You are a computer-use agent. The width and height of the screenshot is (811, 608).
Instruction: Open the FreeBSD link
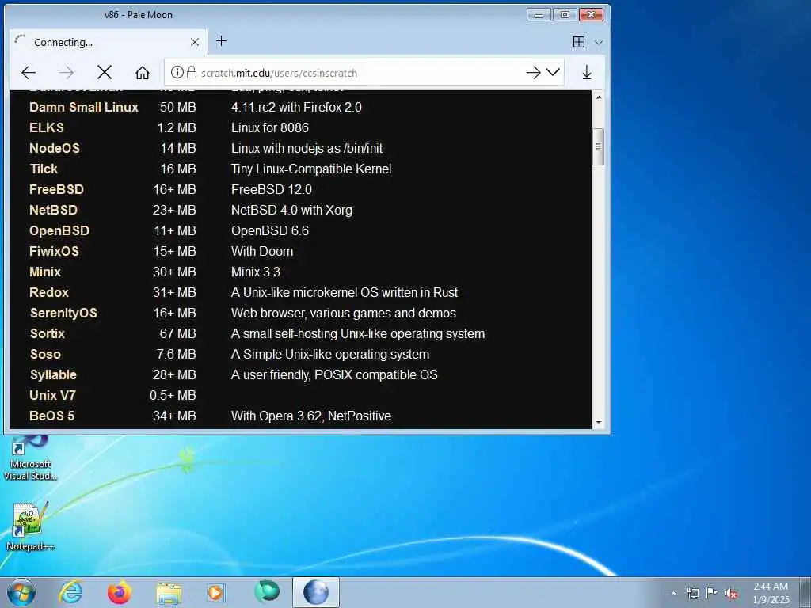(56, 190)
